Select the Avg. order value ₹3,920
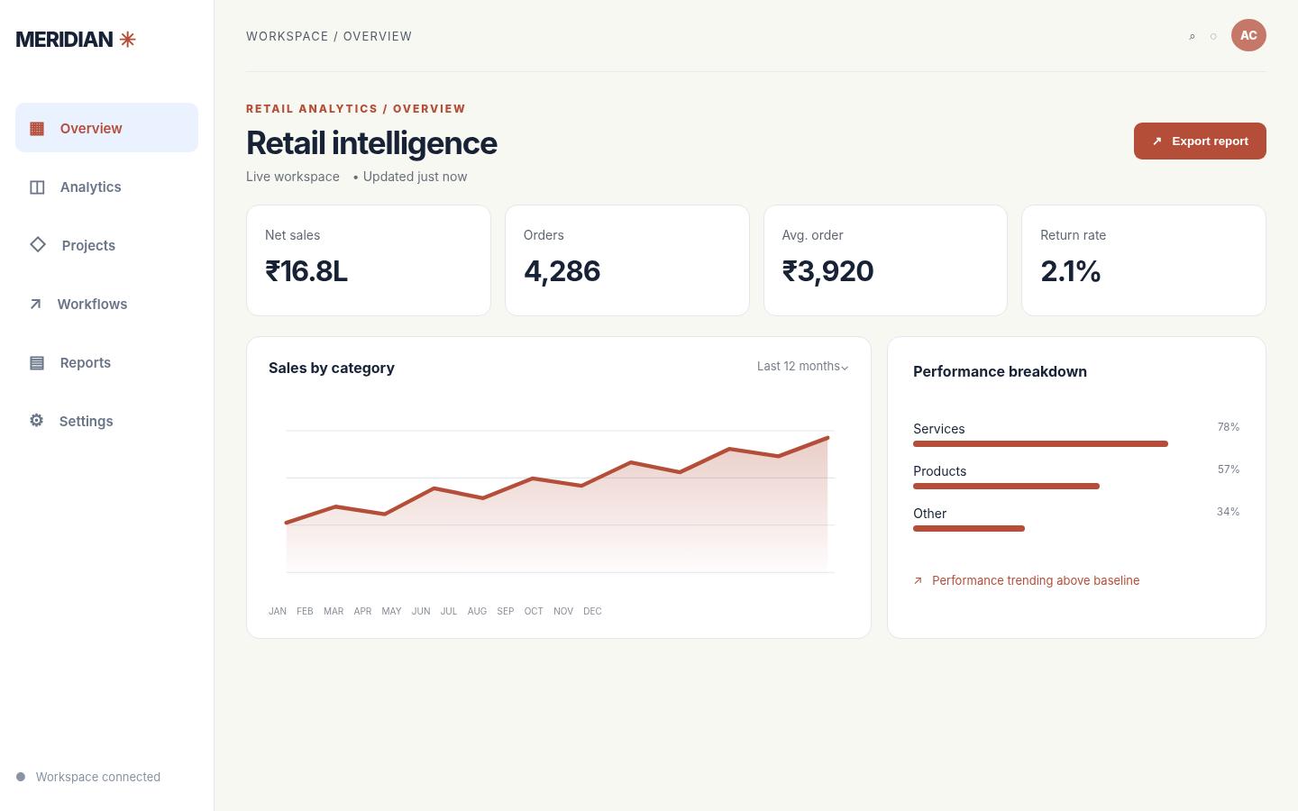 point(827,271)
